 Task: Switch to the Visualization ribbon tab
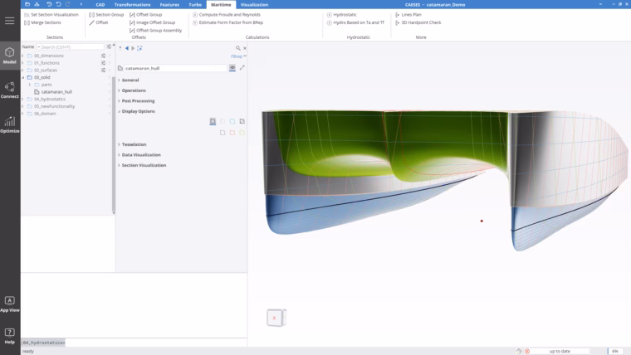254,4
